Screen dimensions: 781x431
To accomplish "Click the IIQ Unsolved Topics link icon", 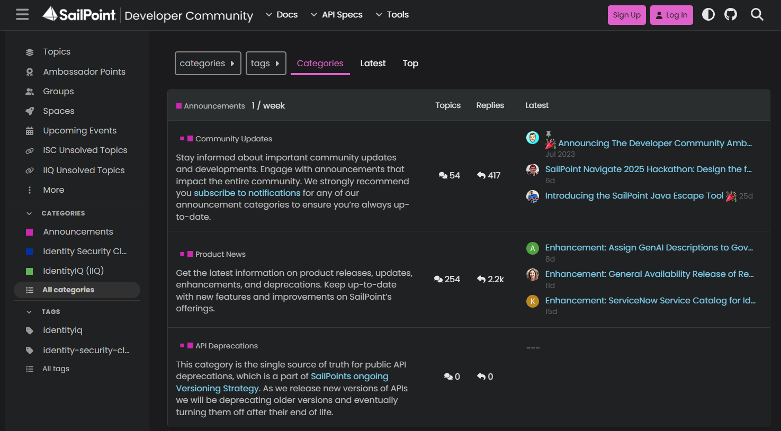I will 30,170.
